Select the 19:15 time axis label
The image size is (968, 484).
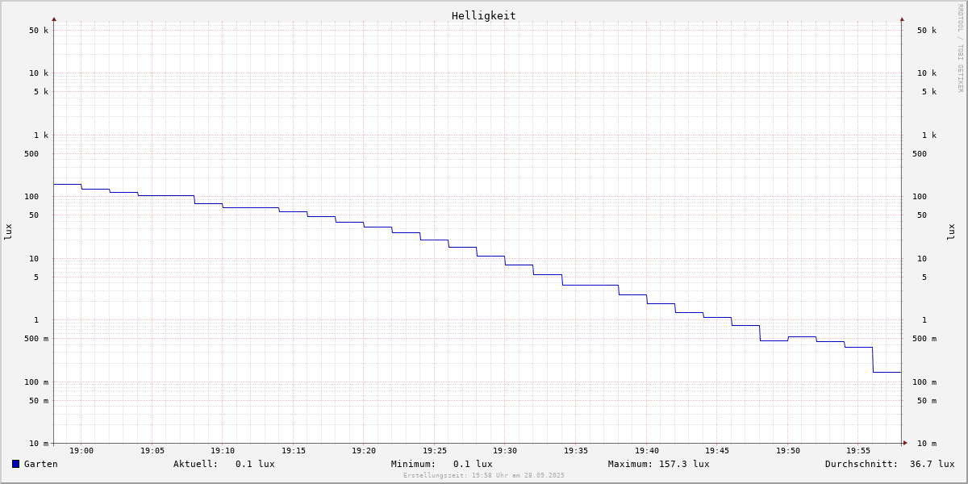pyautogui.click(x=294, y=451)
